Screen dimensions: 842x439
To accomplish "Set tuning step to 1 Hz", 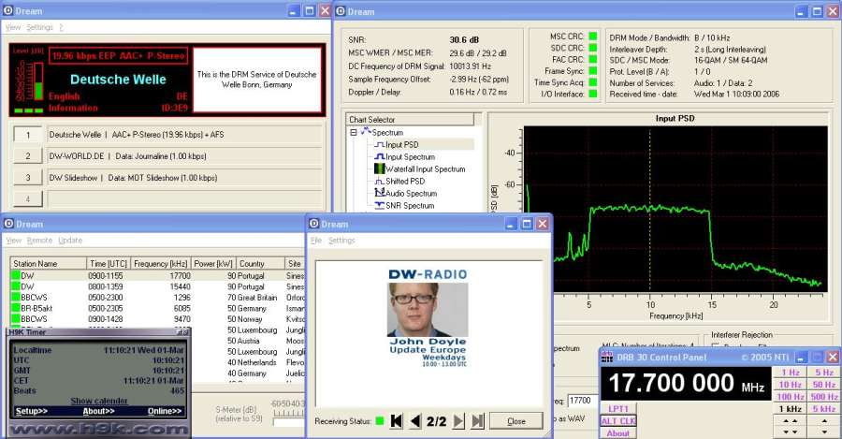I will (790, 373).
